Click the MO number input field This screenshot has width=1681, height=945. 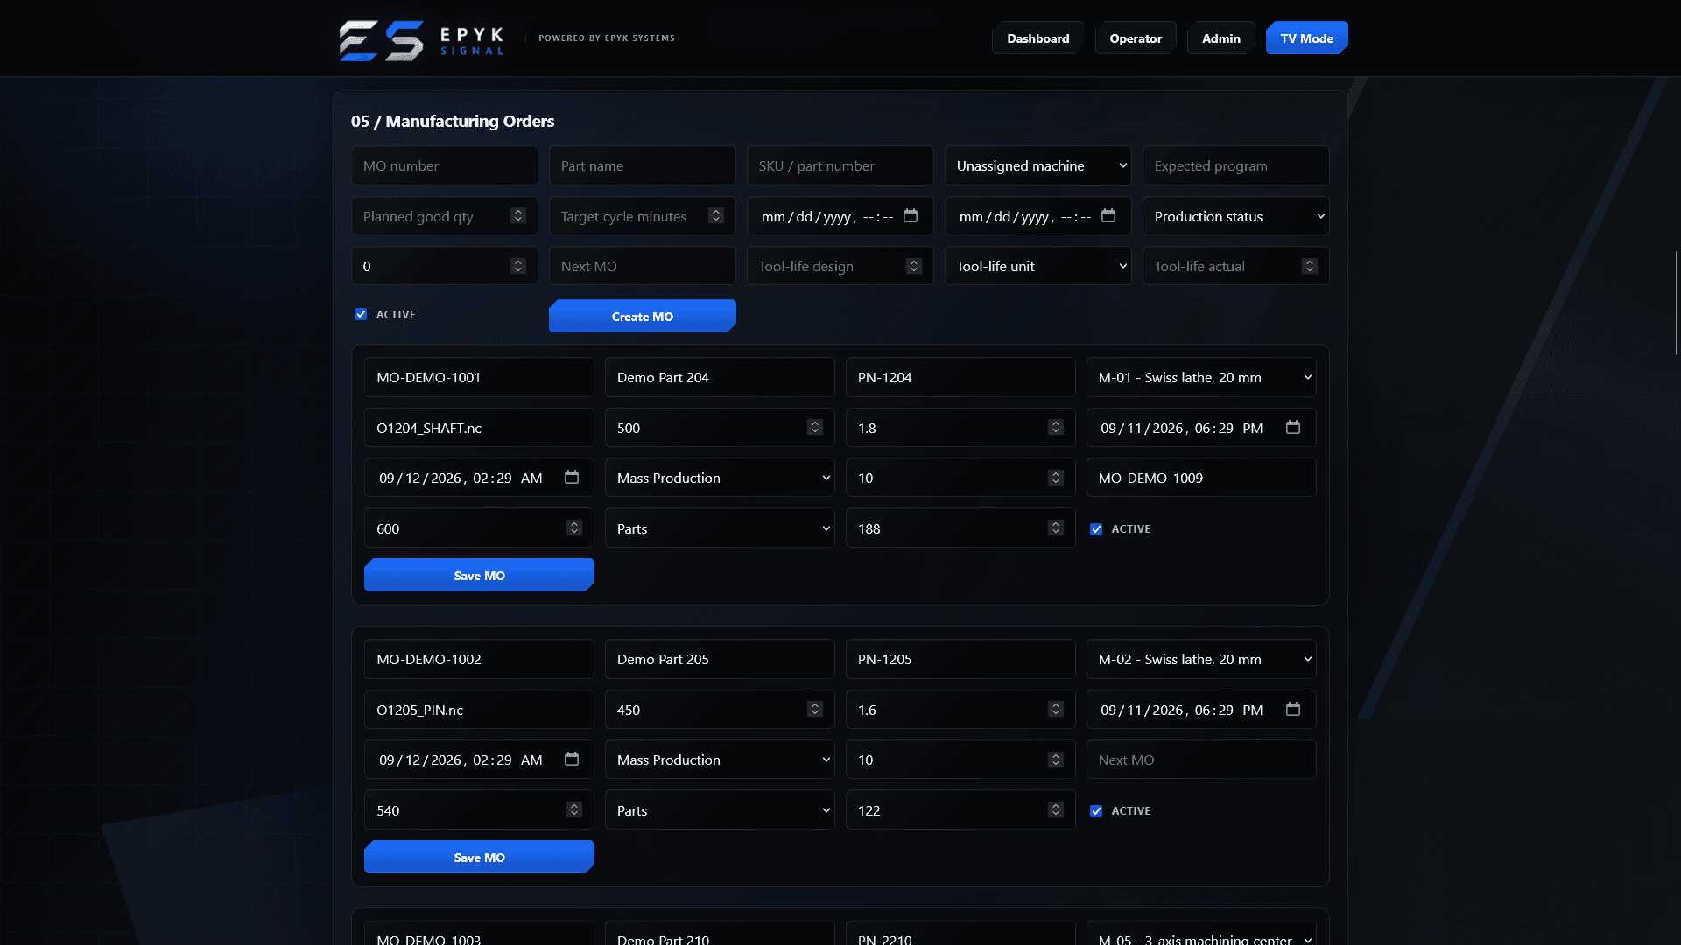(444, 165)
